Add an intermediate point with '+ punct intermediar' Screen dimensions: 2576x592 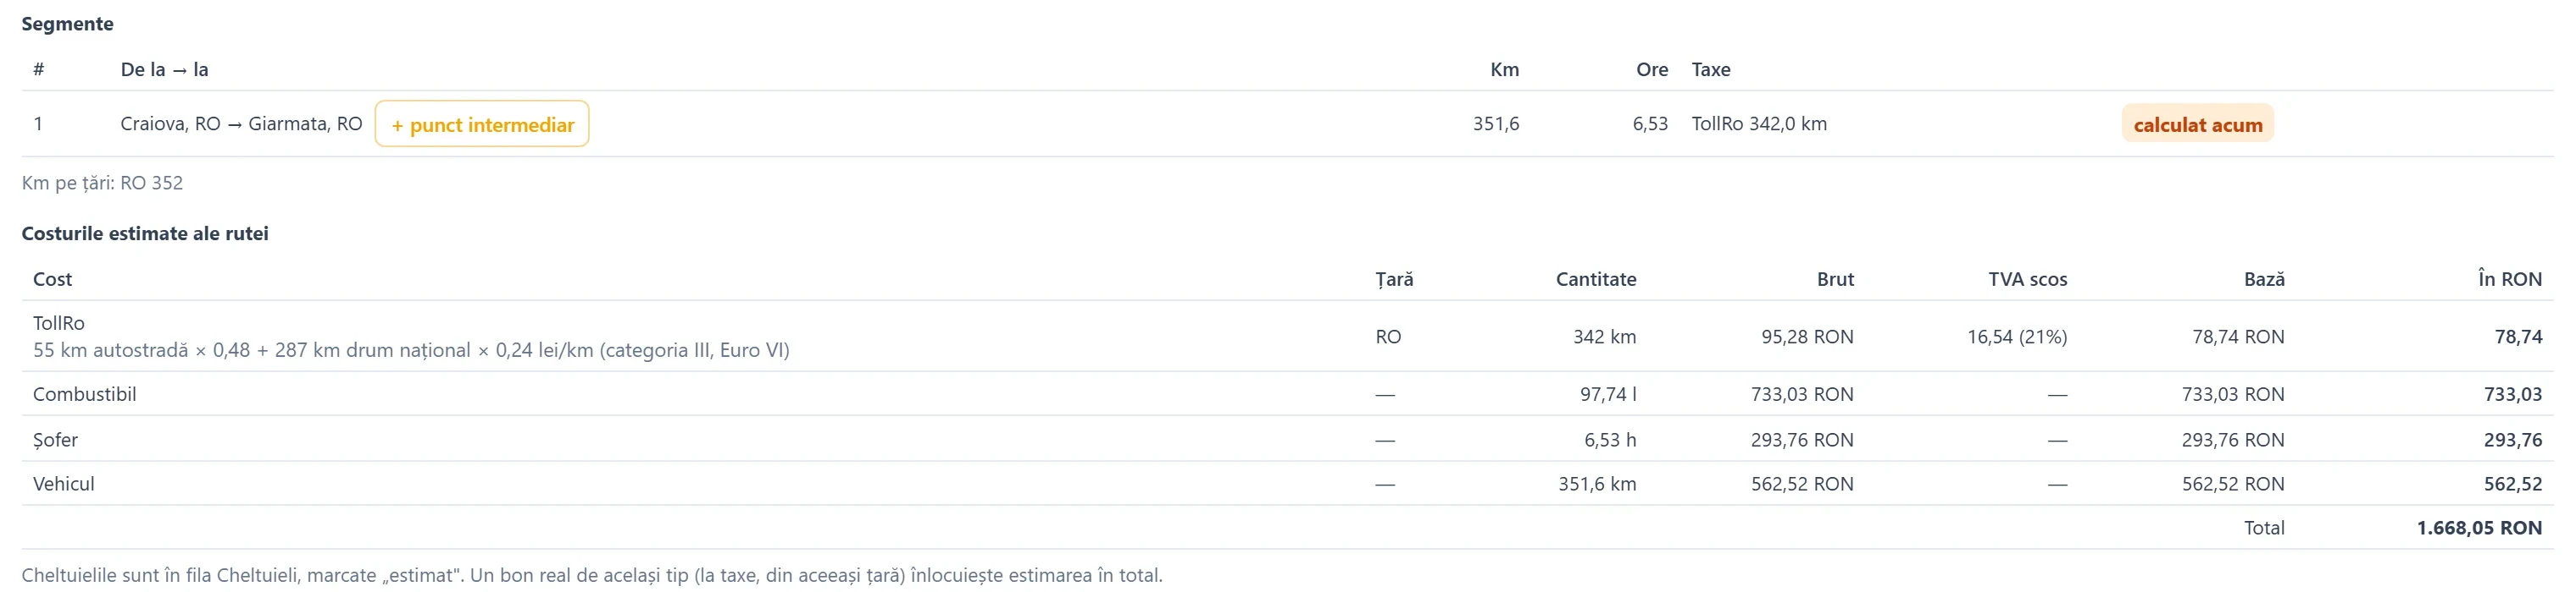(482, 123)
